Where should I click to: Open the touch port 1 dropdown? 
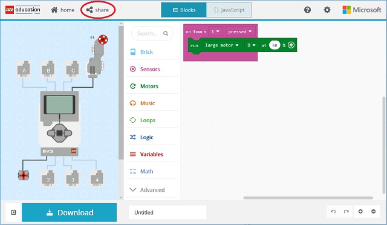coord(215,31)
